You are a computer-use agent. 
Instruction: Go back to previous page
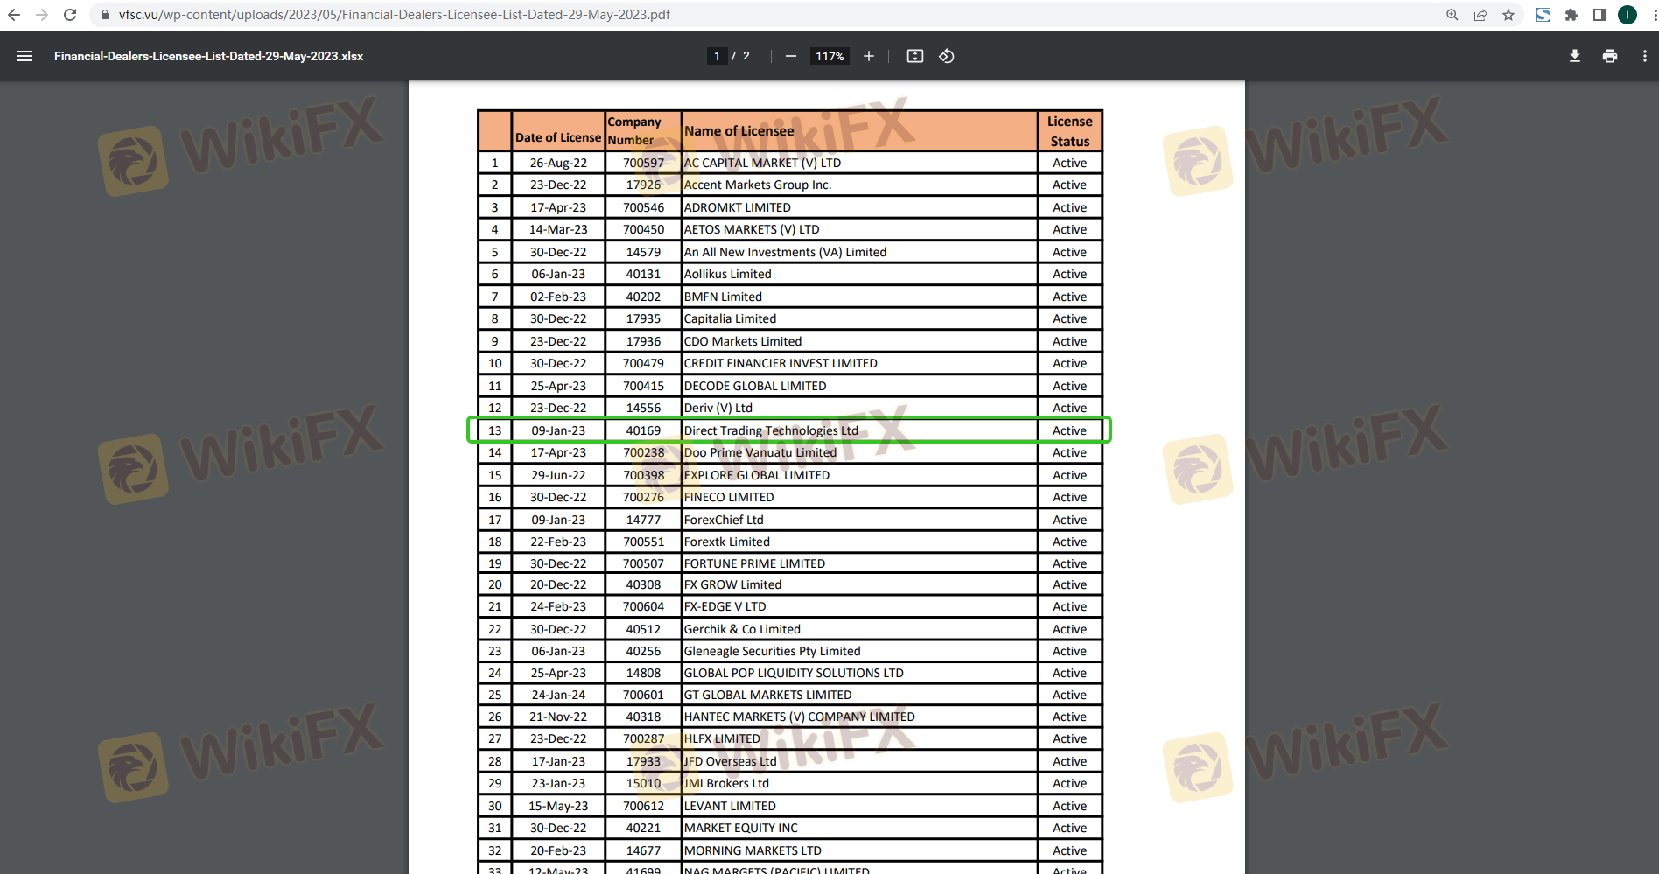click(14, 15)
